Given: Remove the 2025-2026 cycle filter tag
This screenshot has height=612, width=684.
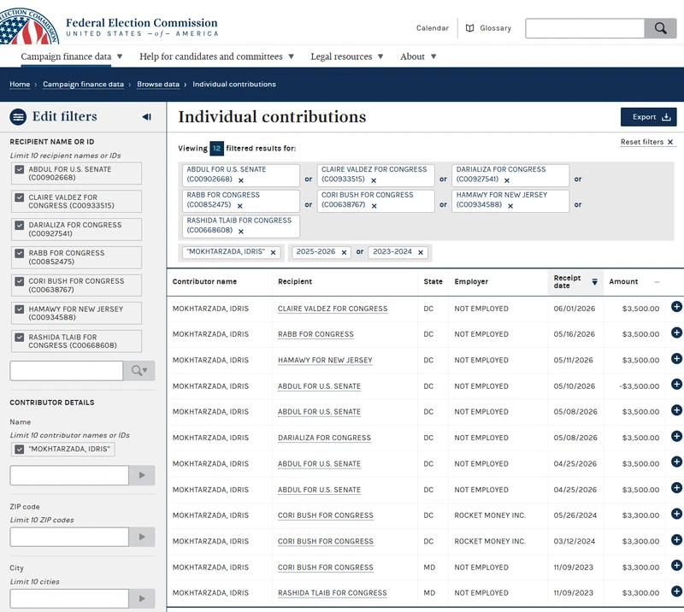Looking at the screenshot, I should point(345,252).
